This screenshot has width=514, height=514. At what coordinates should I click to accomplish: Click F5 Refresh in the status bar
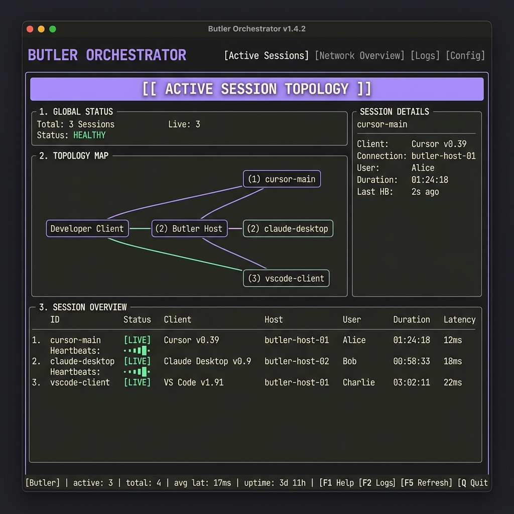click(427, 483)
